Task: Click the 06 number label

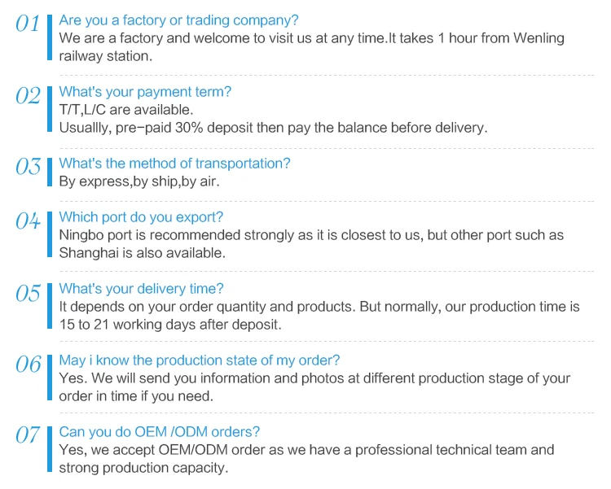Action: pyautogui.click(x=28, y=365)
